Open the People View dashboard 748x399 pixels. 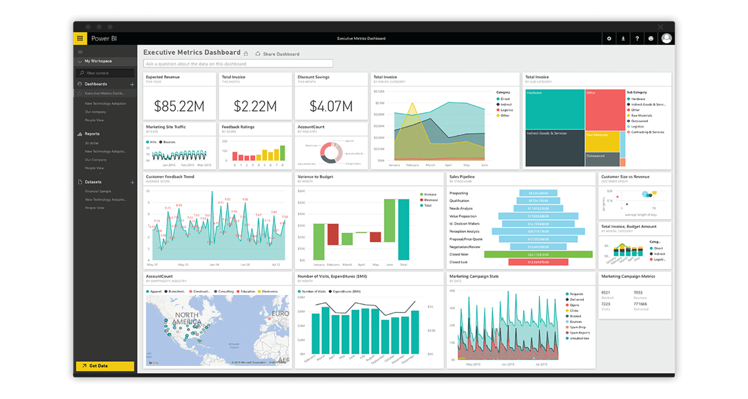pyautogui.click(x=94, y=119)
